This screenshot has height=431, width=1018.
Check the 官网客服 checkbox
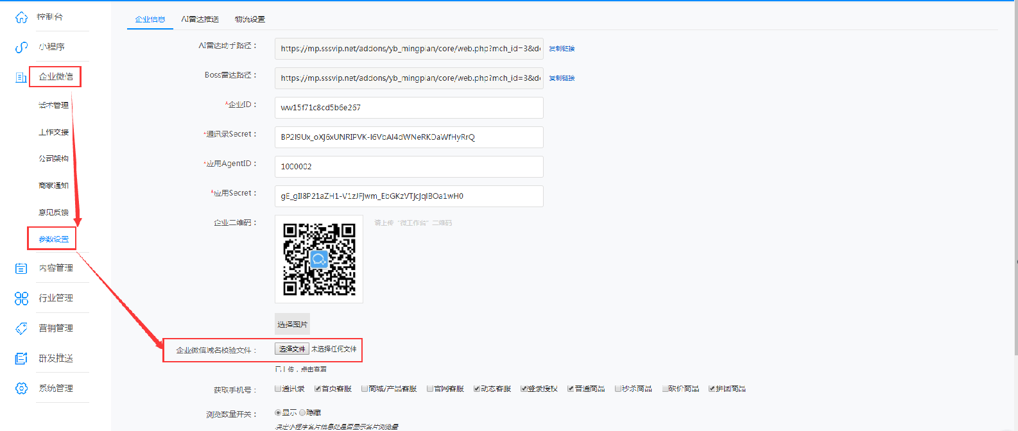(430, 389)
